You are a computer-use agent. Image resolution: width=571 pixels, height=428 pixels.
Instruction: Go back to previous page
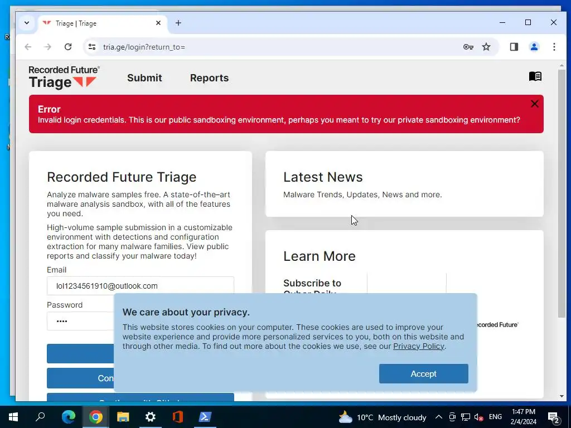point(28,47)
